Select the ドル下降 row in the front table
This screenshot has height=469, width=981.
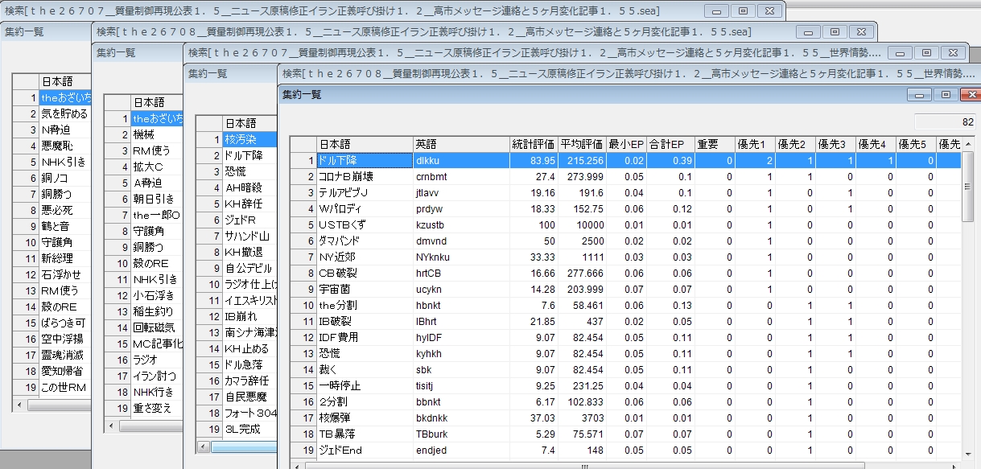[625, 160]
